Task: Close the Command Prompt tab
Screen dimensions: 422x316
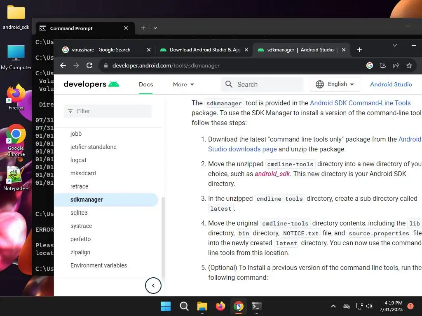Action: [x=126, y=28]
